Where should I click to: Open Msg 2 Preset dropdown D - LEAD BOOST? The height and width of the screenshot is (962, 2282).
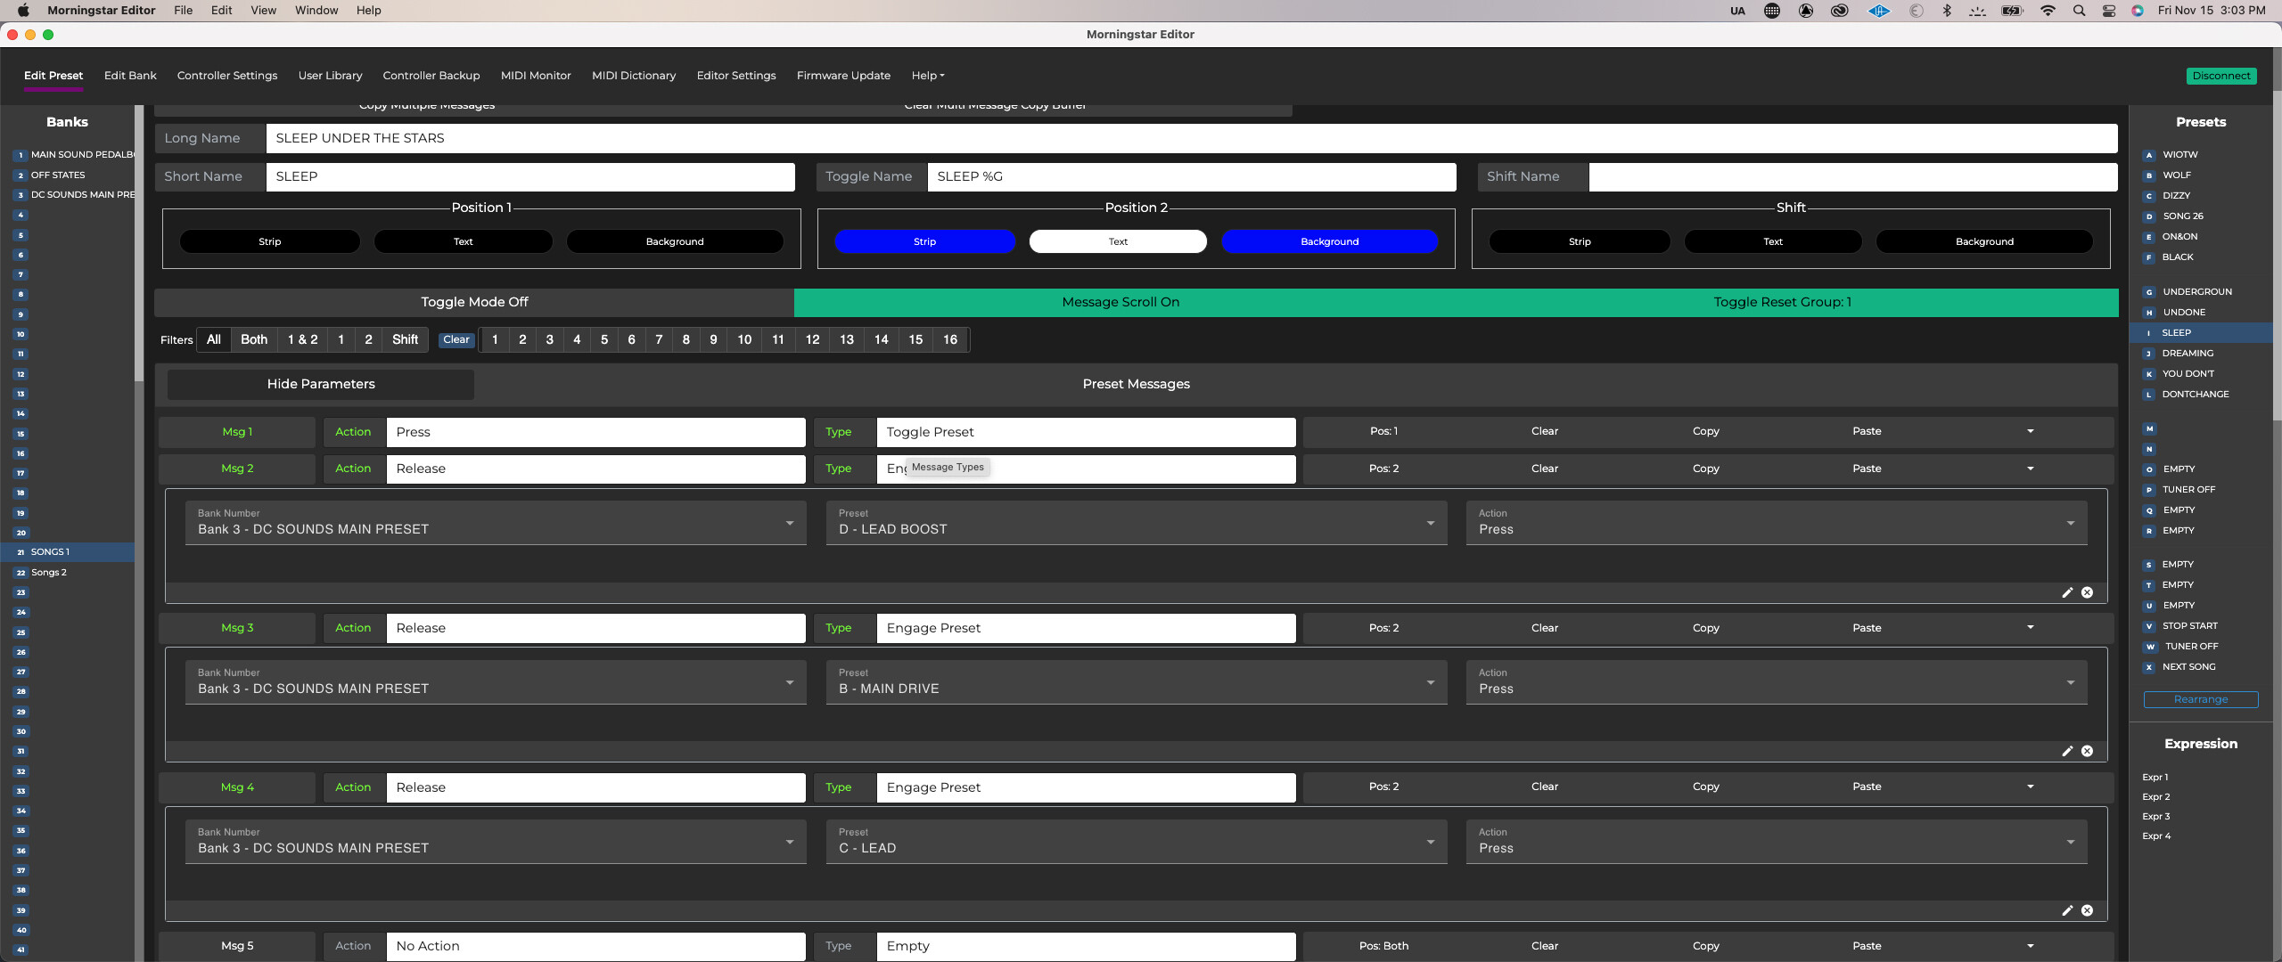[x=1137, y=522]
